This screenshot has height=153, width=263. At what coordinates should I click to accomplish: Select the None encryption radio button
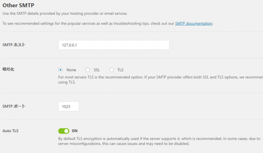[x=60, y=70]
